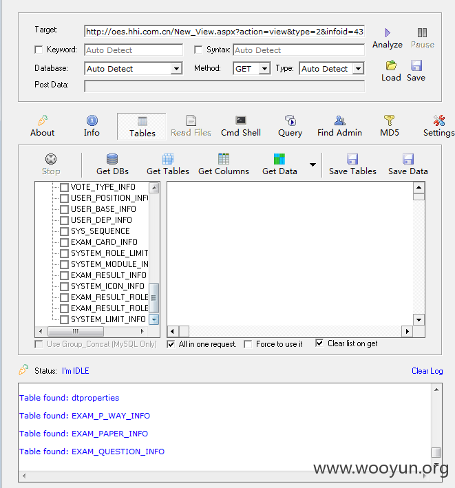Click table list vertical scroll thumb

coord(154,297)
